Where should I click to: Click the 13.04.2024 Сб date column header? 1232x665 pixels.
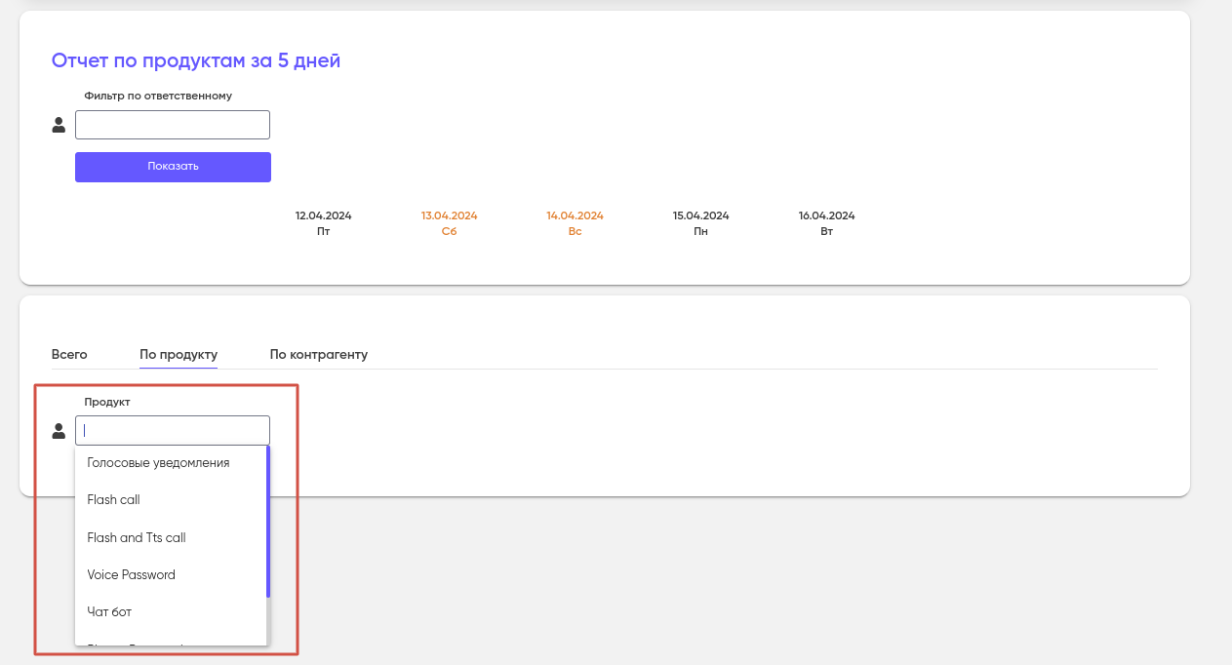click(x=449, y=223)
